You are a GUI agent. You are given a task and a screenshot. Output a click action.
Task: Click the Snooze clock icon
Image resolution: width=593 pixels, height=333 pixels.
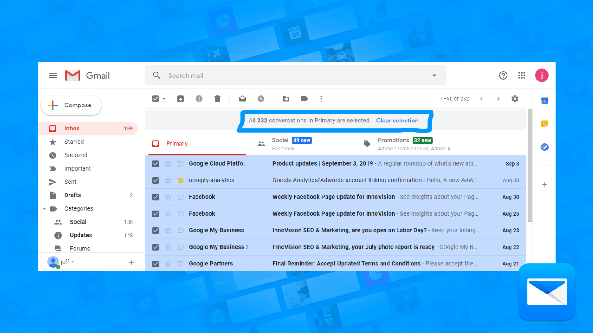[x=261, y=99]
